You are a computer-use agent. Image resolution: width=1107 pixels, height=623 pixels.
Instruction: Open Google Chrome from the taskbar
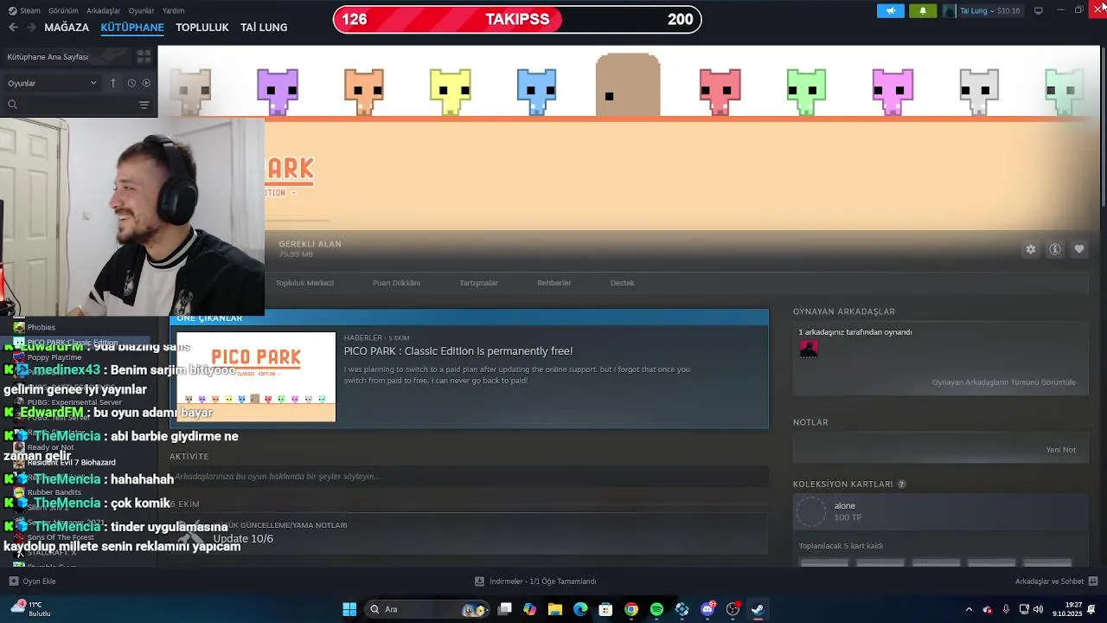(631, 609)
